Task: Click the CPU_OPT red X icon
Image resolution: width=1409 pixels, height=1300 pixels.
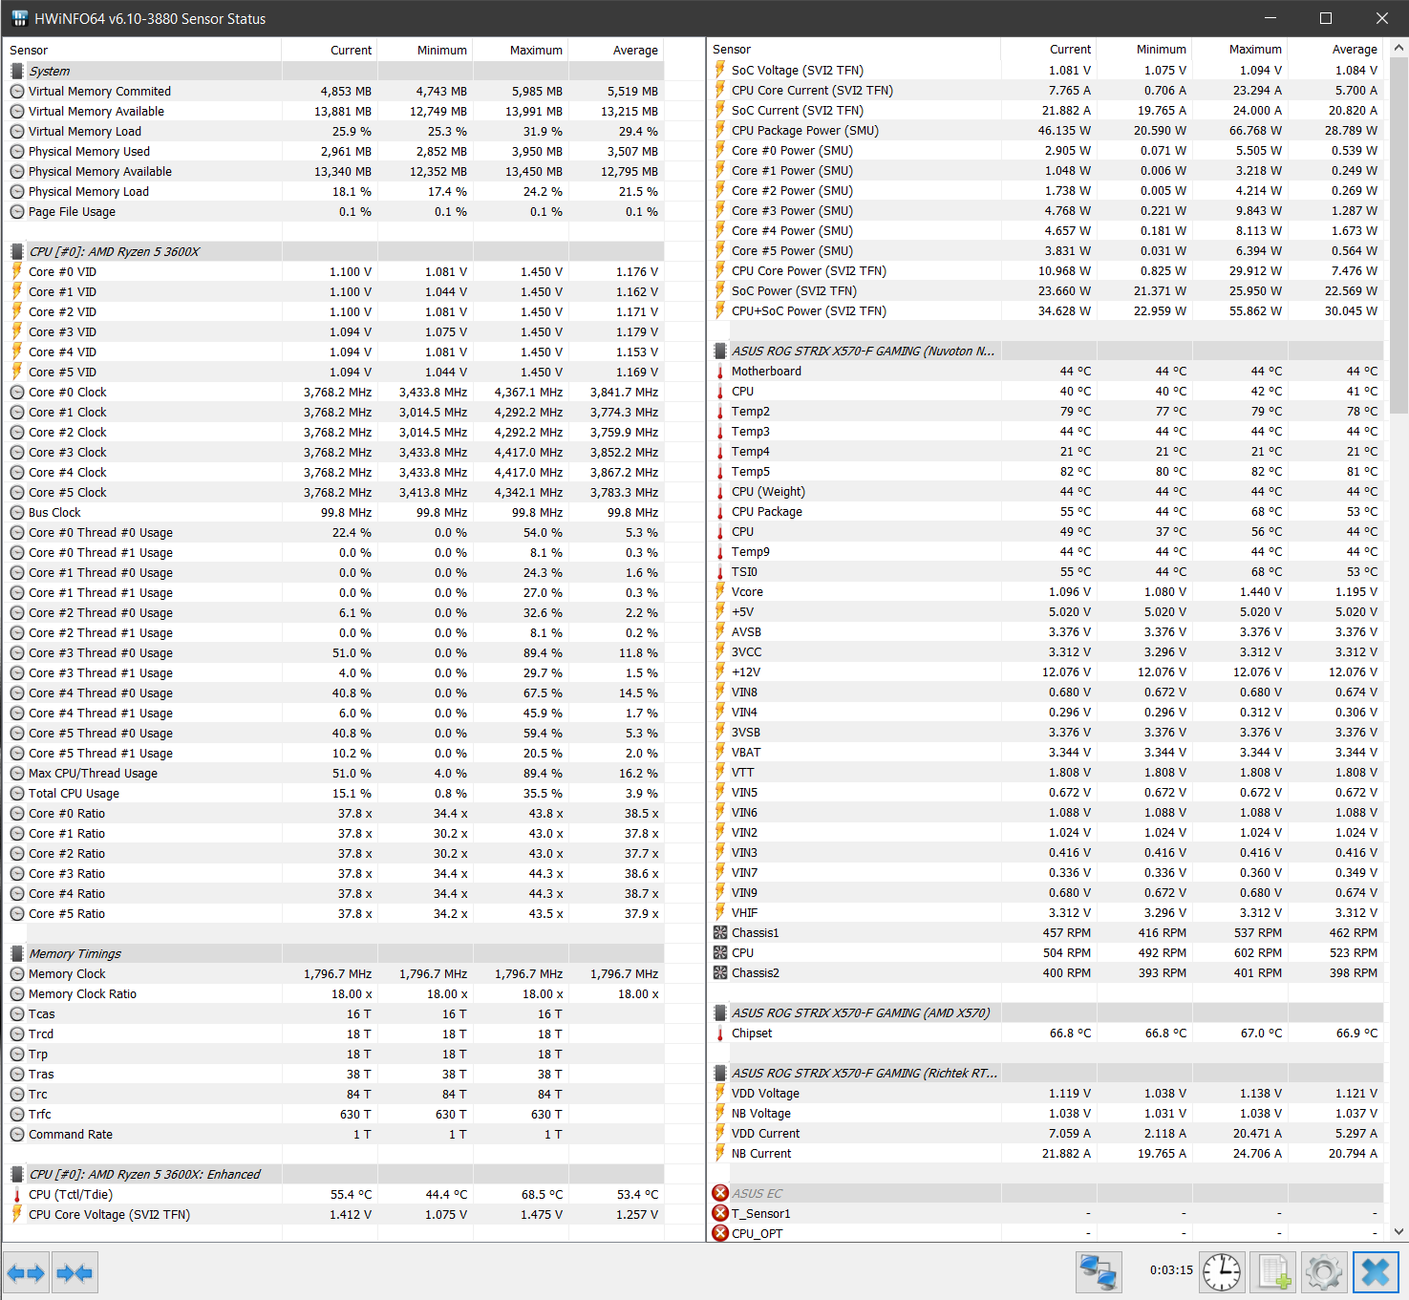Action: (720, 1233)
